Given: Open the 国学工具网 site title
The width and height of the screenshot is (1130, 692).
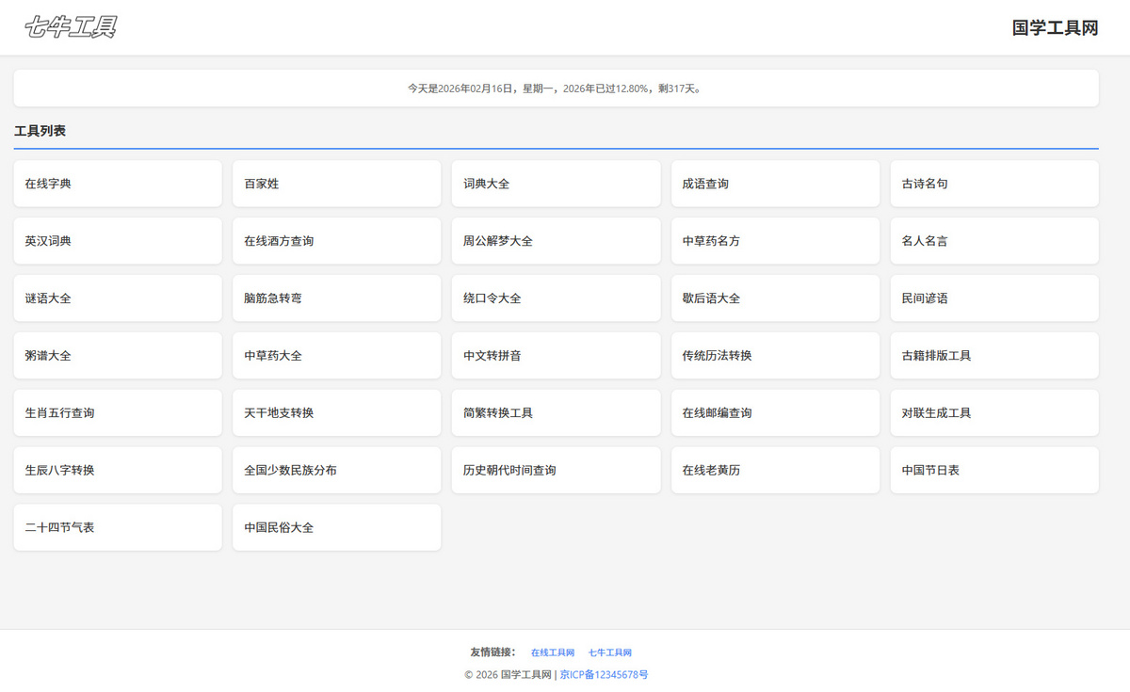Looking at the screenshot, I should pos(1055,28).
